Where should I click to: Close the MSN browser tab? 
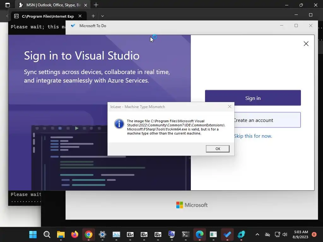coord(86,5)
